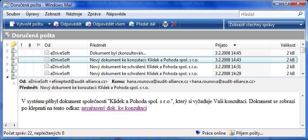Click the date cell '3.2.2008 14:45'
Screen dimensions: 308x140
pyautogui.click(x=228, y=53)
